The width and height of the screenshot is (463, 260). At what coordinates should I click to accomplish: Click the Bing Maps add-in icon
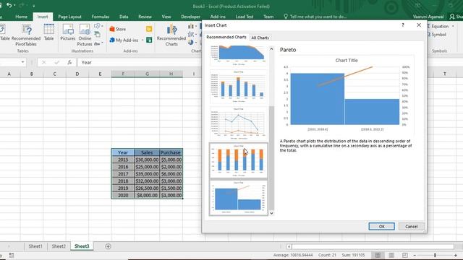(149, 29)
